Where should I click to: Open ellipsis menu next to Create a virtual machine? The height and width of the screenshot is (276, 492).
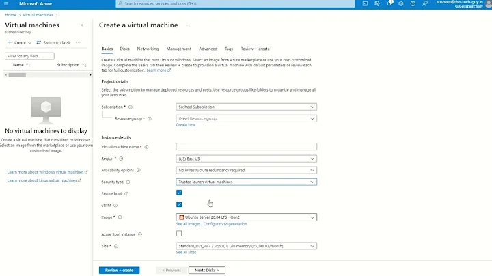(187, 25)
